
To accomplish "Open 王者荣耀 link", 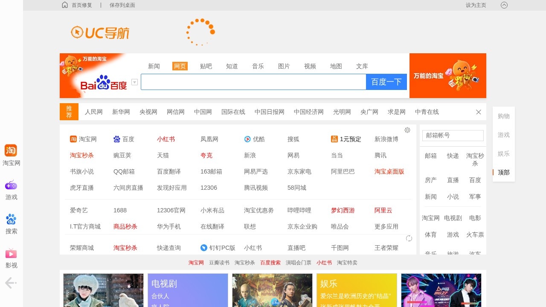I will click(x=386, y=248).
